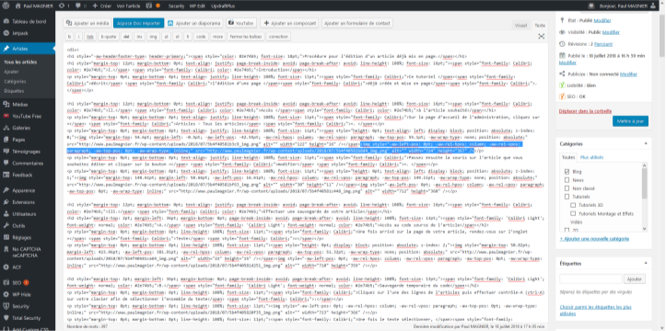Focus the Étiquettes tag input field
Screen dimensions: 666x331
590,280
